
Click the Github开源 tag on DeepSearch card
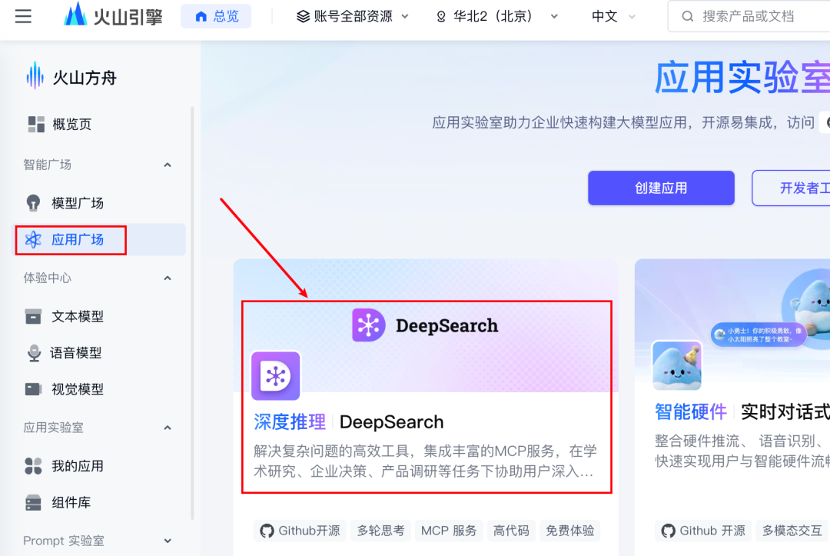tap(300, 531)
